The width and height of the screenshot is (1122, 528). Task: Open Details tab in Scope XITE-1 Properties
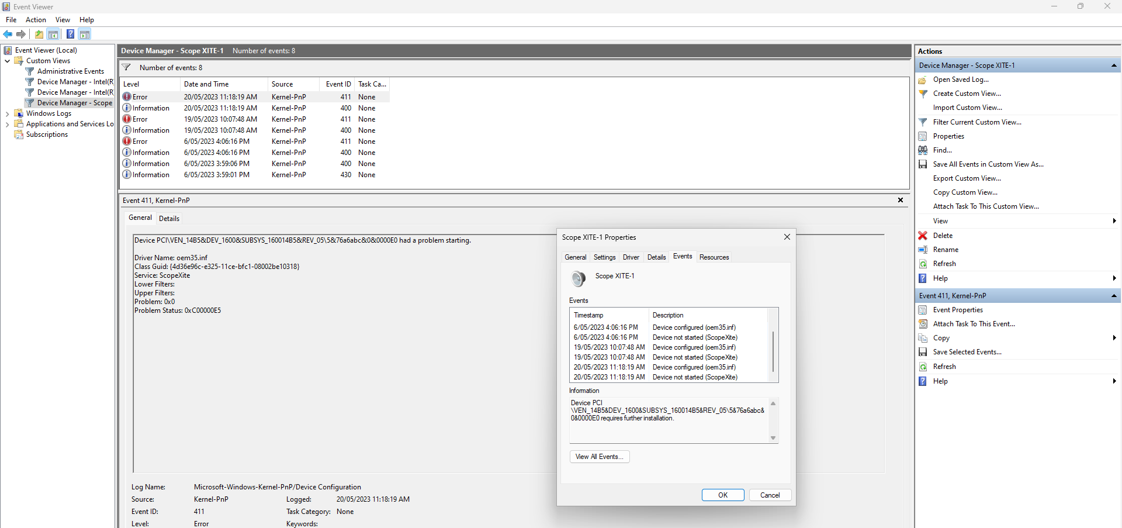pyautogui.click(x=656, y=257)
